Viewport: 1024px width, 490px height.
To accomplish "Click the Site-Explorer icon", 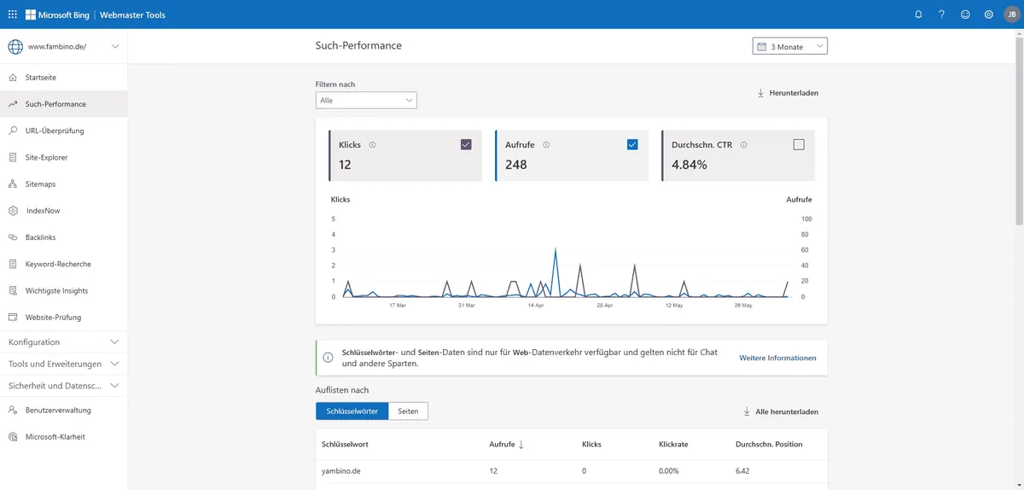I will point(13,157).
